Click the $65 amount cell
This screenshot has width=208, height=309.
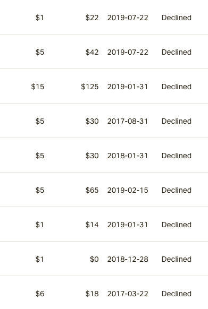pyautogui.click(x=92, y=190)
